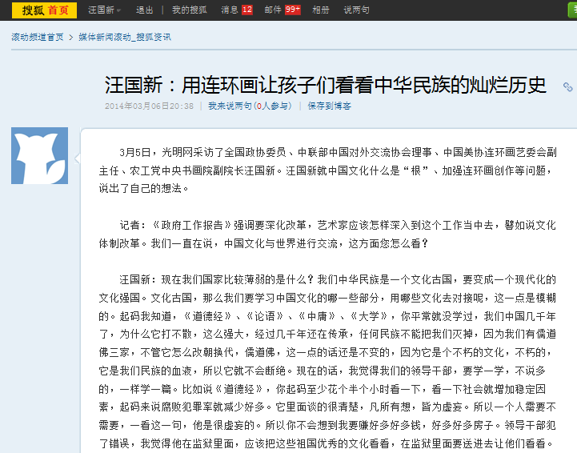The height and width of the screenshot is (453, 577).
Task: Go to 媒体新闻滚动_搜狐资讯 breadcrumb
Action: point(125,37)
